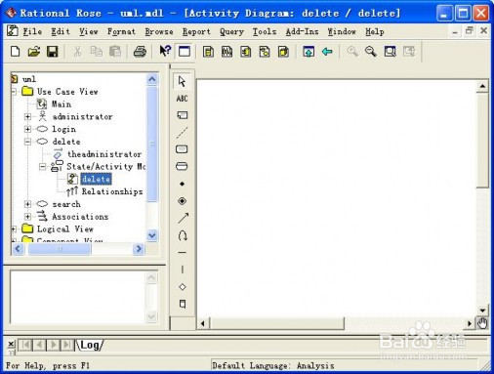Open the Add-Ins menu

302,31
